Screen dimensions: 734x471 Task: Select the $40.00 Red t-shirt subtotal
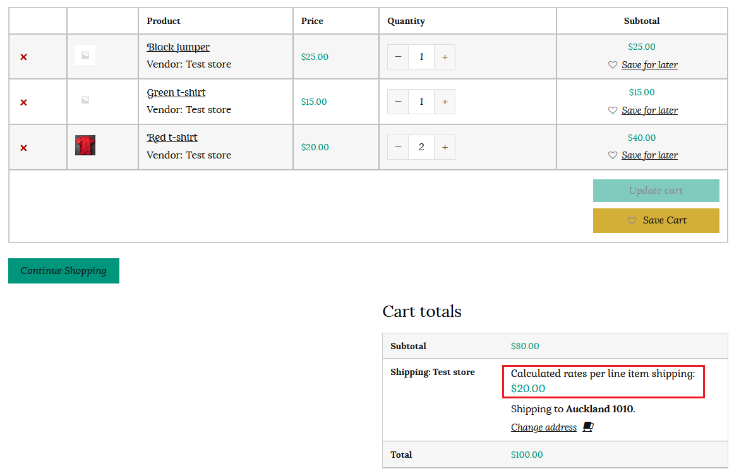[x=642, y=138]
